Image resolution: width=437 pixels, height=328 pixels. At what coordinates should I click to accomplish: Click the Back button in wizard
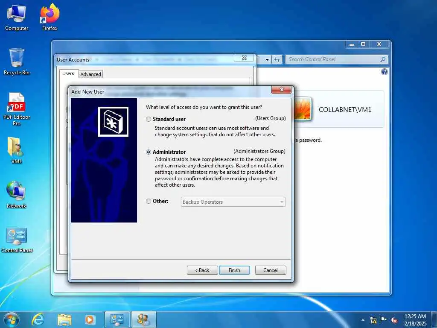(x=202, y=270)
